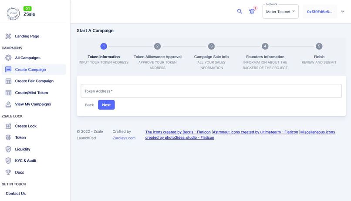Click the Back button
The width and height of the screenshot is (351, 201).
[x=89, y=105]
